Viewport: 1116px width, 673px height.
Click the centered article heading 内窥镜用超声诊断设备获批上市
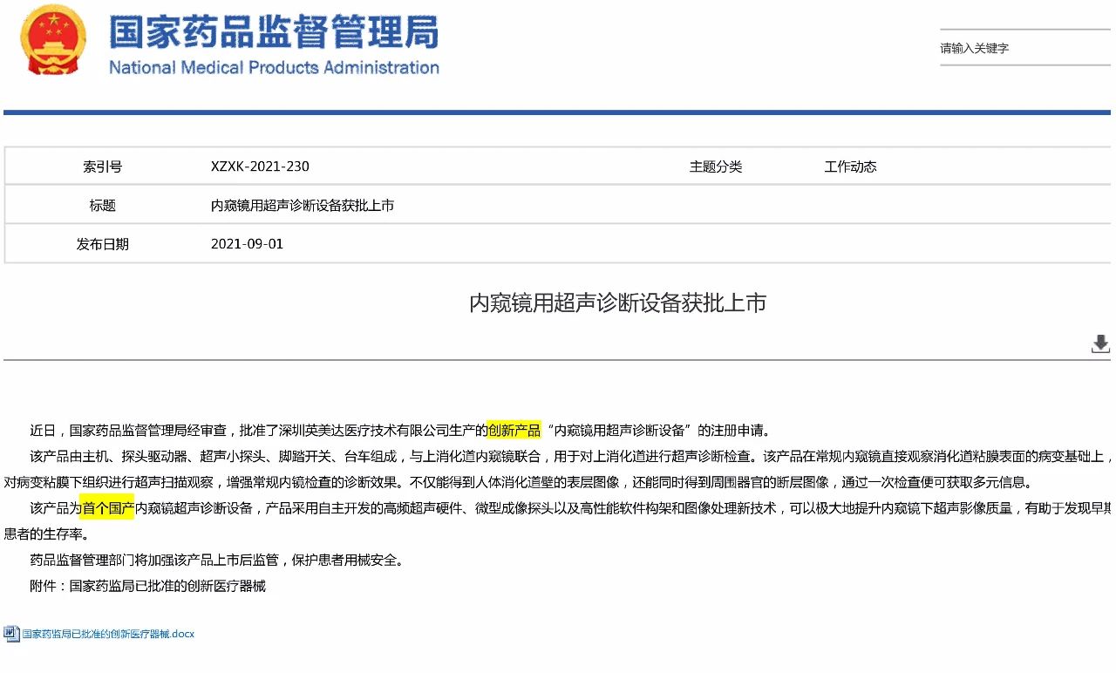[x=617, y=303]
